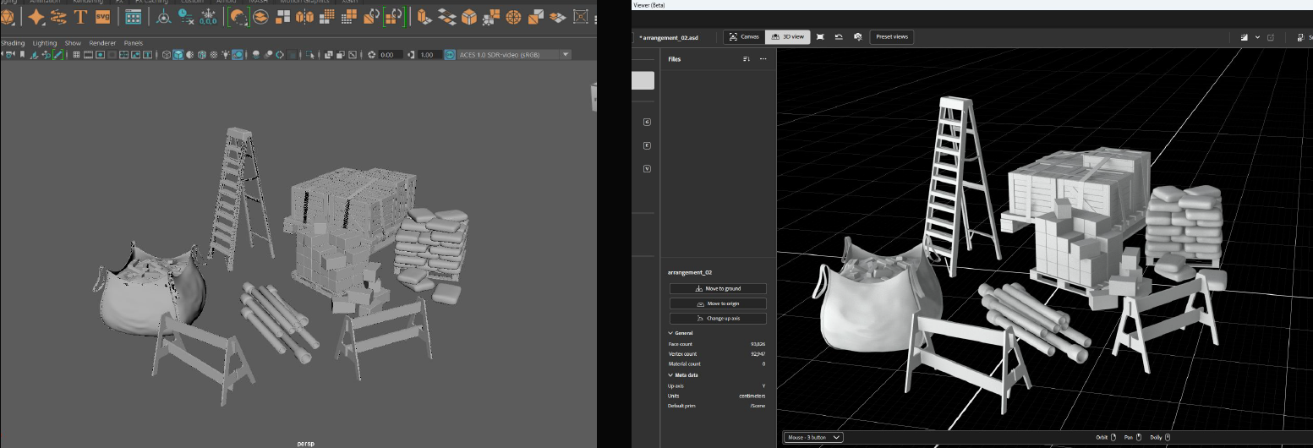Click the Move to ground button
1313x448 pixels.
718,289
